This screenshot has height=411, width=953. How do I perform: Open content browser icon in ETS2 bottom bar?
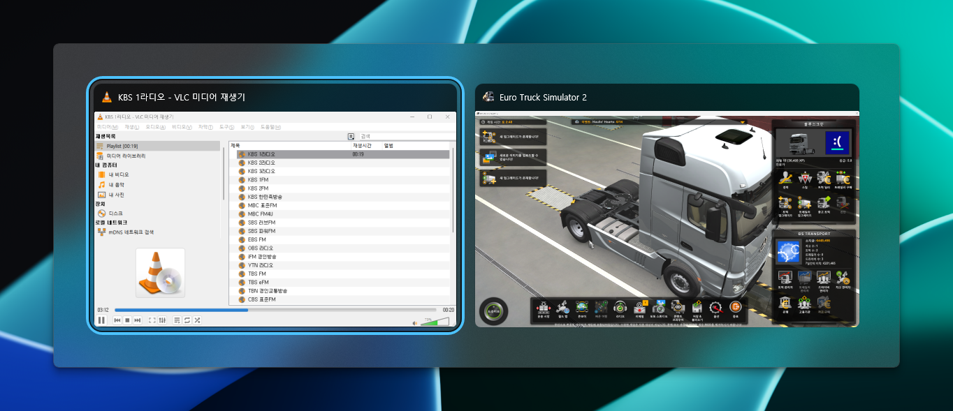click(677, 307)
